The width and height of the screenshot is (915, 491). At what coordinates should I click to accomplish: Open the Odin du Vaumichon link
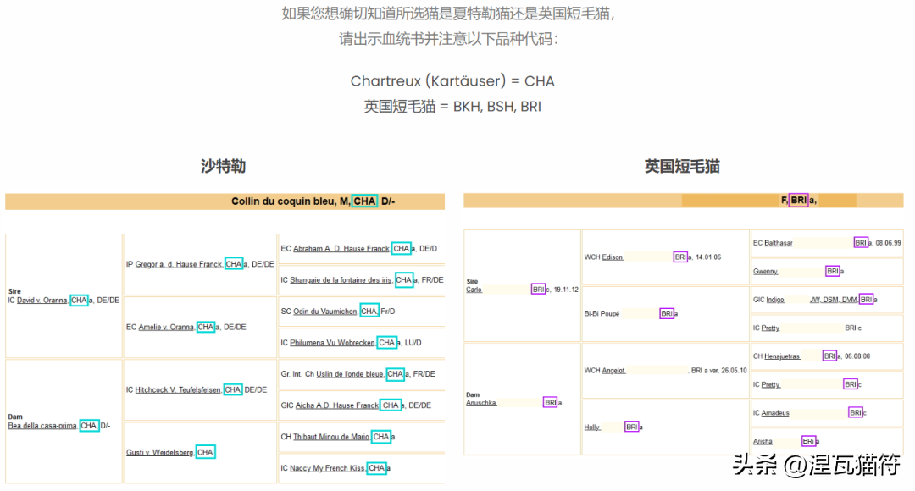[324, 312]
